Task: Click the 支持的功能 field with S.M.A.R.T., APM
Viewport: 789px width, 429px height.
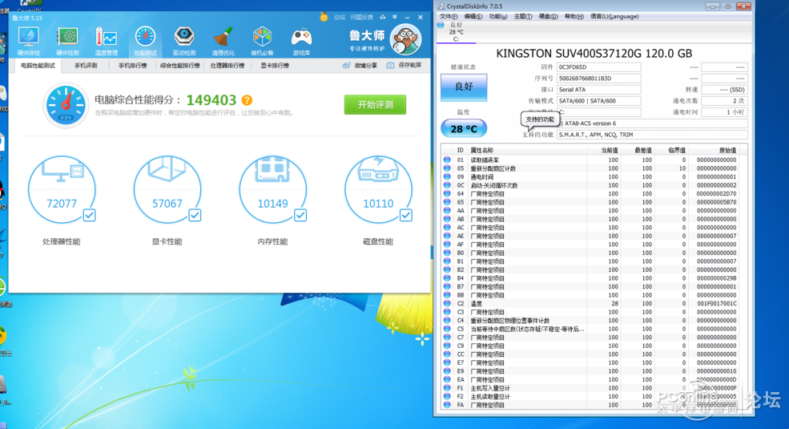Action: tap(652, 135)
